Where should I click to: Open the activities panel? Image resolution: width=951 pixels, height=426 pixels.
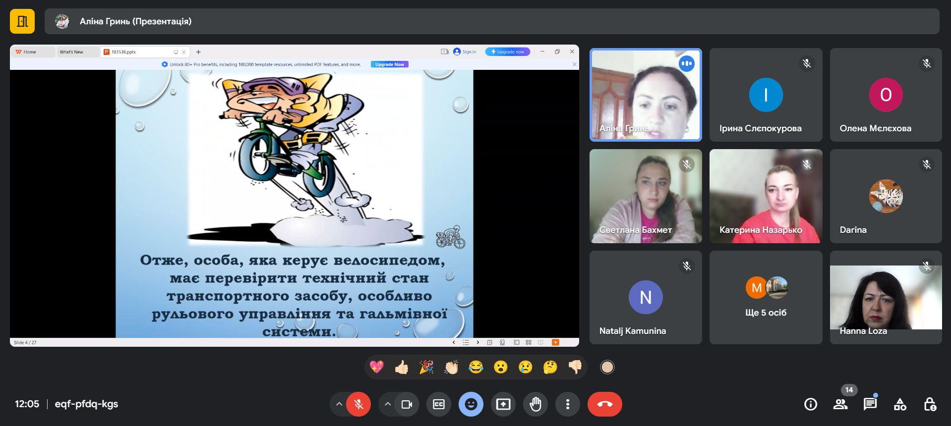click(900, 404)
